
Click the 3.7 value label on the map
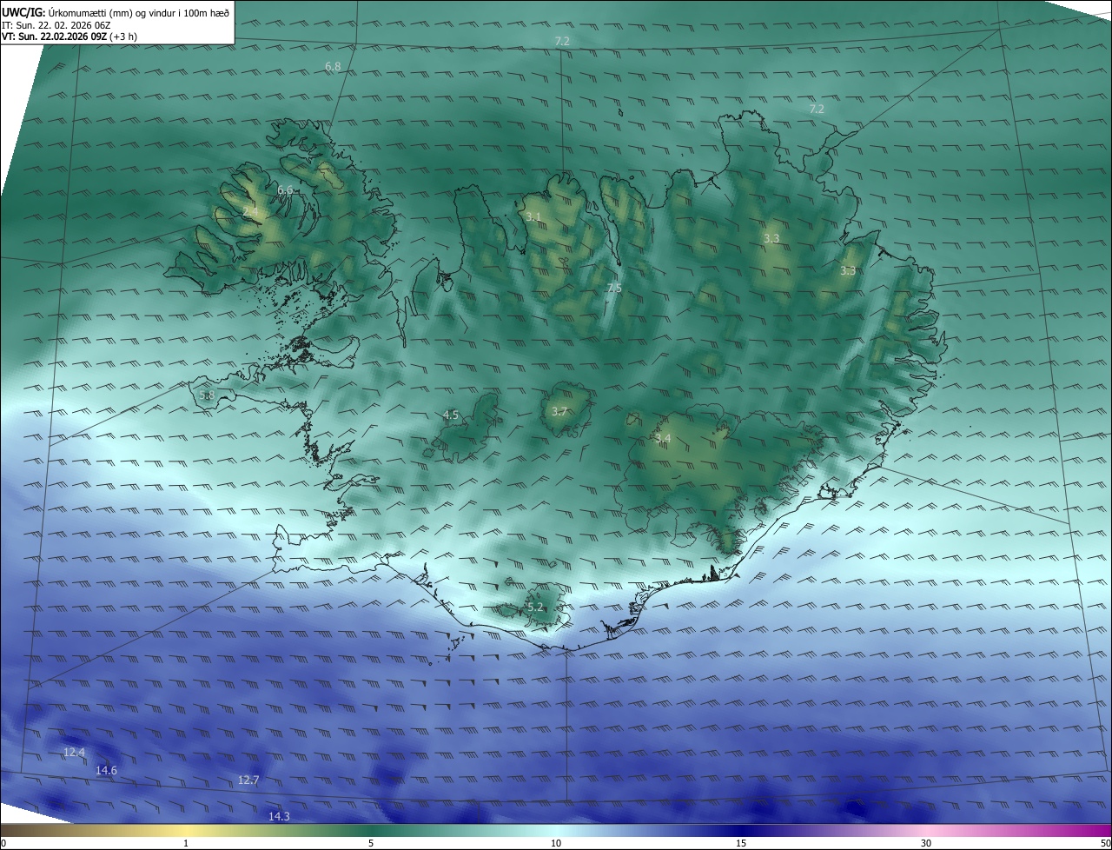(559, 412)
